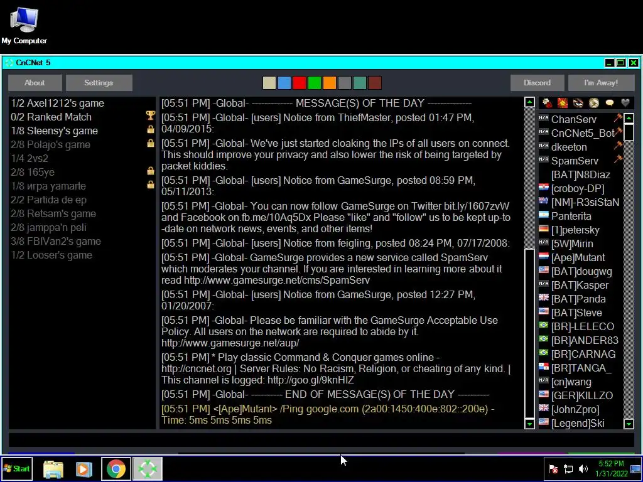Click the red explosion game filter icon

562,102
